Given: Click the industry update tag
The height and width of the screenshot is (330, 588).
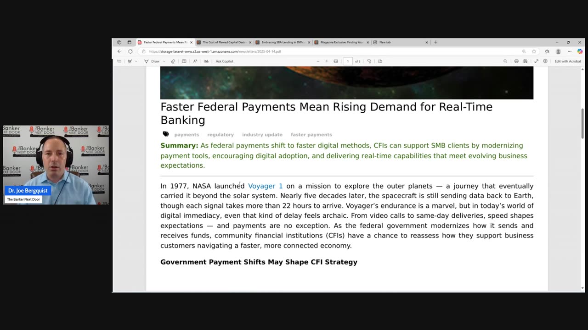Looking at the screenshot, I should pos(262,135).
